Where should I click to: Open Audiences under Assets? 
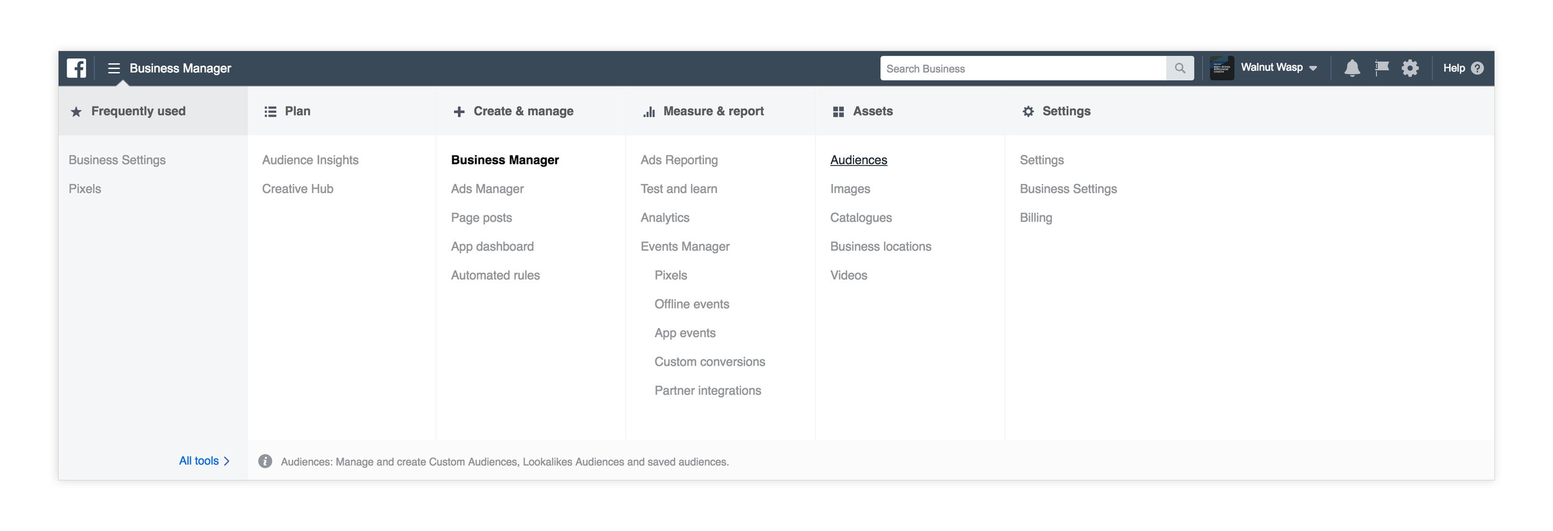[858, 160]
